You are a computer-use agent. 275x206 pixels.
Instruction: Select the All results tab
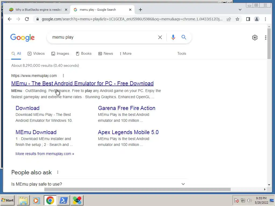[16, 54]
